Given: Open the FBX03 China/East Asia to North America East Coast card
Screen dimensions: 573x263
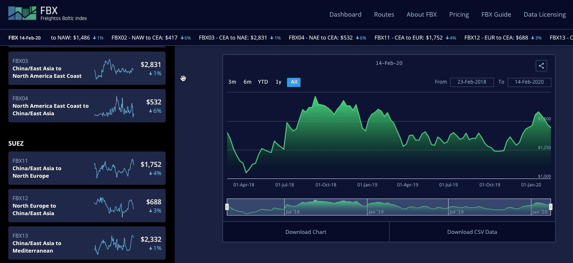Looking at the screenshot, I should pos(87,68).
